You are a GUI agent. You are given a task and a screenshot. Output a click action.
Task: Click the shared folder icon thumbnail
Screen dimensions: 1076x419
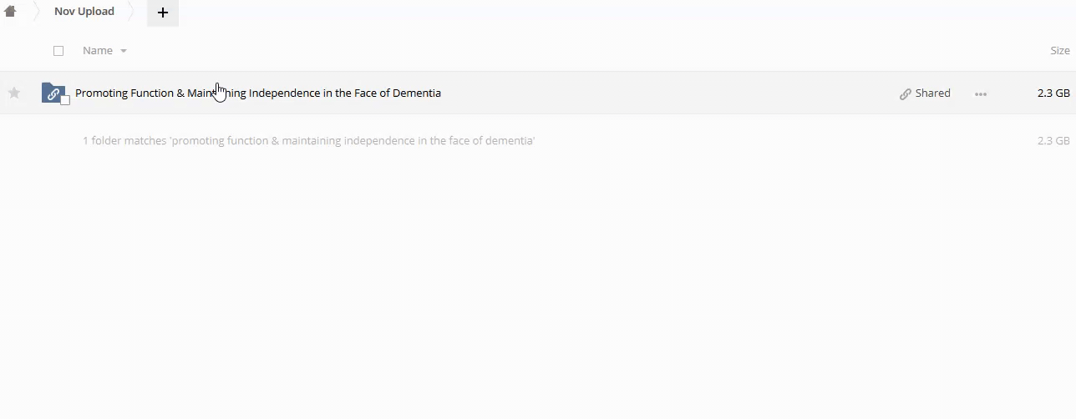53,93
